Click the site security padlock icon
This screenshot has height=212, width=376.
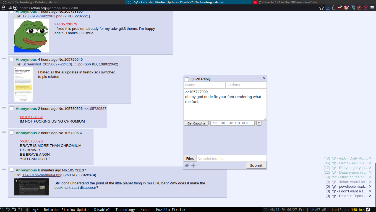pos(4,8)
